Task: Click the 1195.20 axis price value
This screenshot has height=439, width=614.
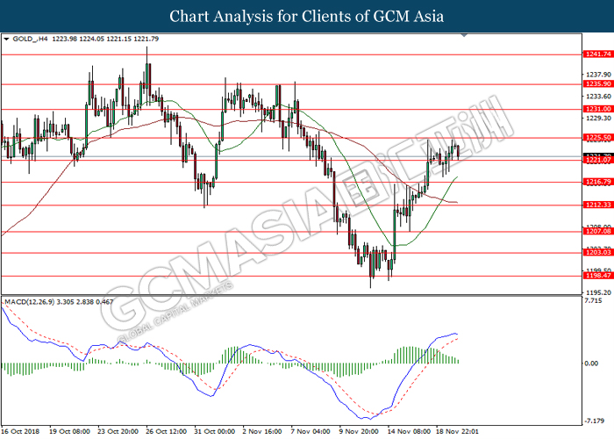Action: click(x=598, y=292)
